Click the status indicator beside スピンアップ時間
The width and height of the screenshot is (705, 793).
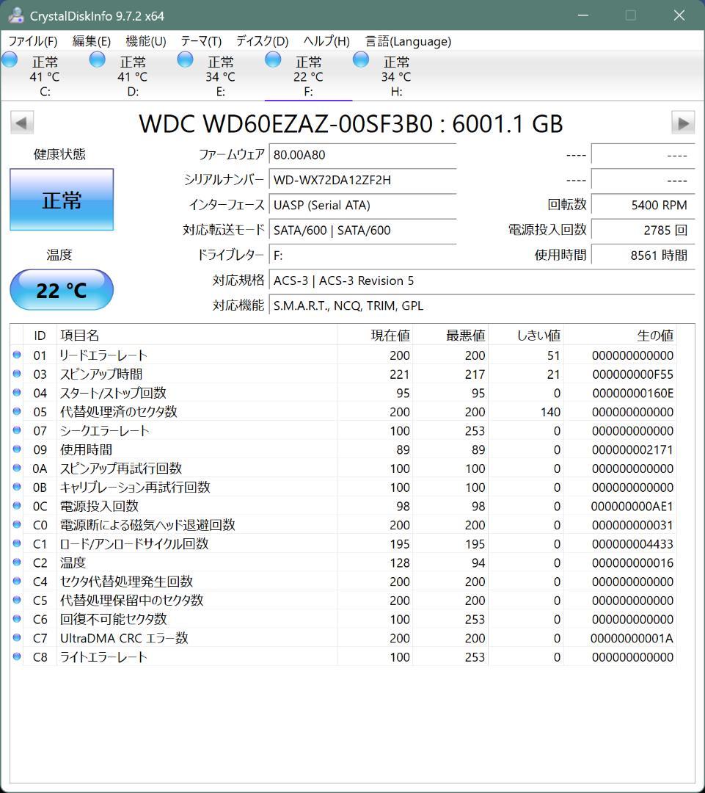click(17, 374)
